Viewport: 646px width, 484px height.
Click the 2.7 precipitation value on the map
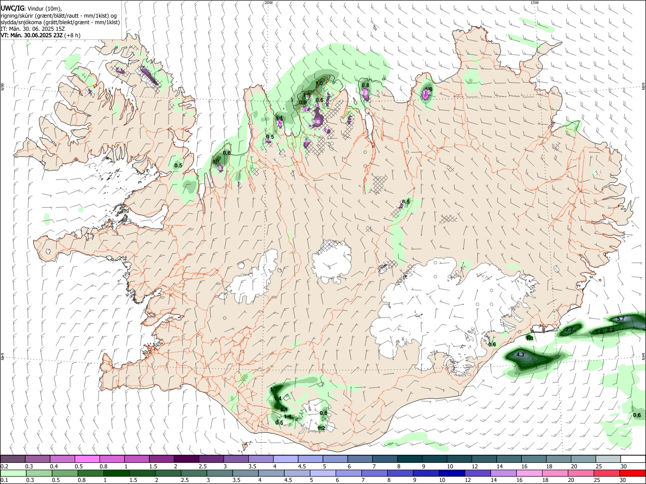569,329
